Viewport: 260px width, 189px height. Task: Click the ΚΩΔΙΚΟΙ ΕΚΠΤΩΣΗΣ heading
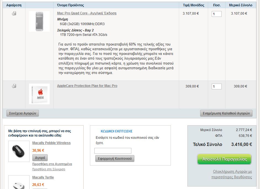pos(116,131)
